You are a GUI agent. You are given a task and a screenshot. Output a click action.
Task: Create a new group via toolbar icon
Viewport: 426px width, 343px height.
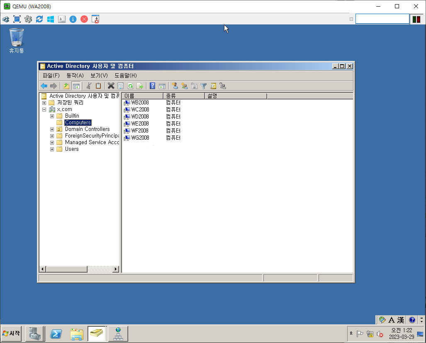(185, 86)
